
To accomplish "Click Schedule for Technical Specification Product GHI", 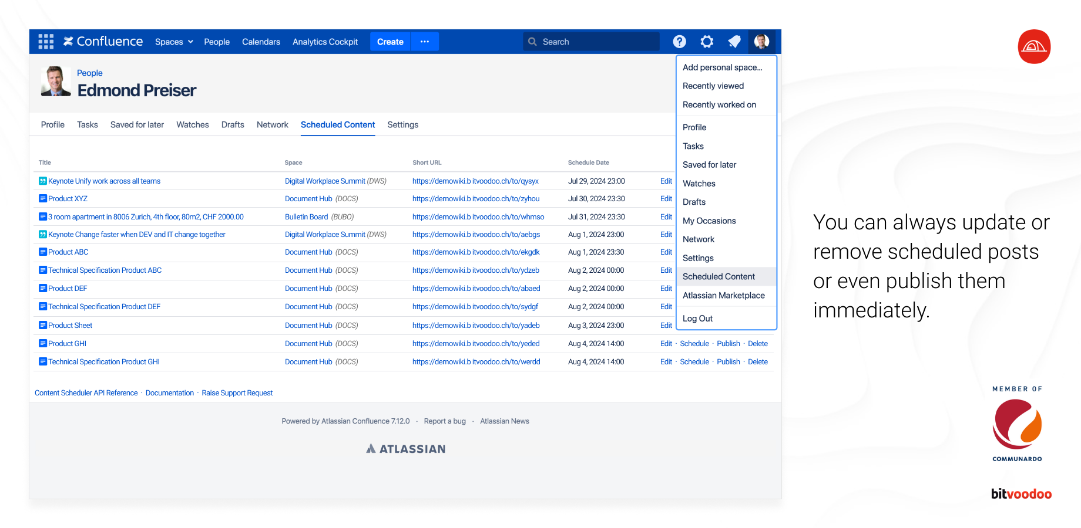I will point(694,362).
